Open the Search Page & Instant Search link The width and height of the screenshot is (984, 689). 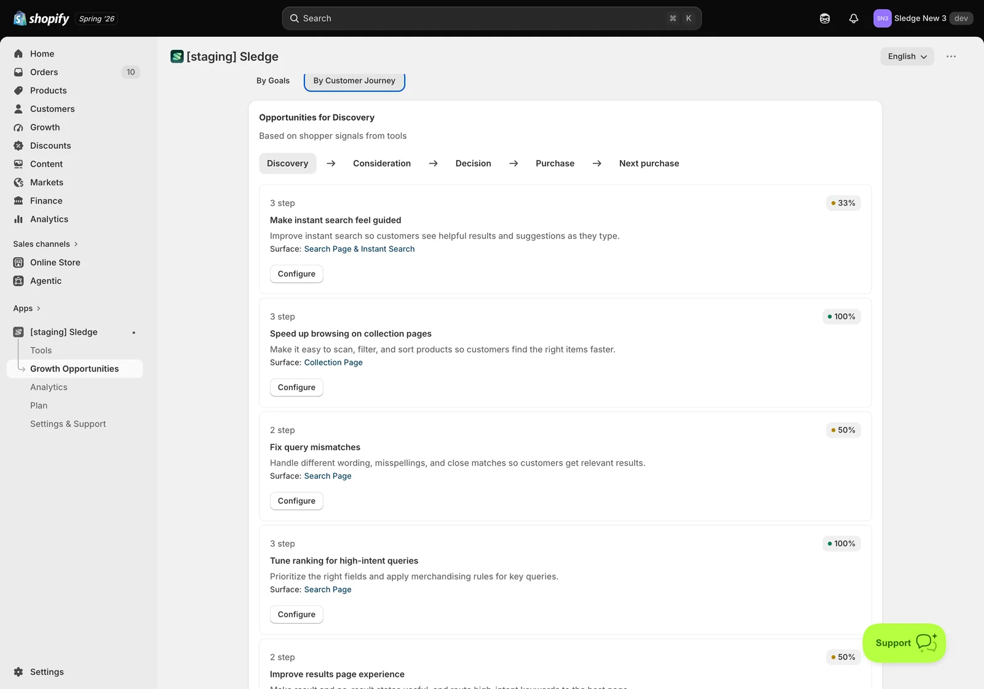tap(360, 249)
